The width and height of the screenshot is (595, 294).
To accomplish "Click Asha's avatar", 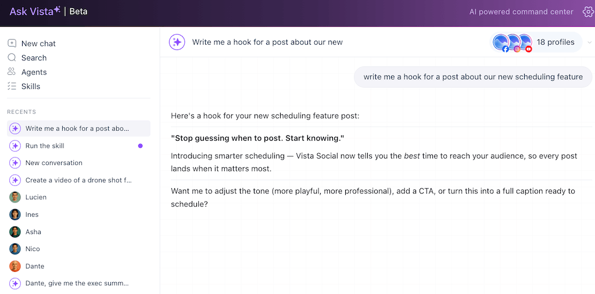I will pyautogui.click(x=15, y=232).
